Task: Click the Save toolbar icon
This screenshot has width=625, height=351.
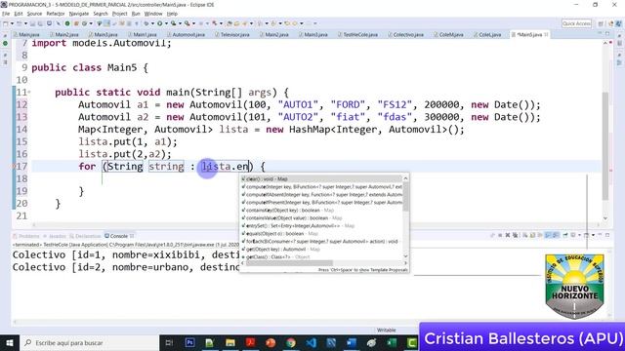Action: click(32, 23)
